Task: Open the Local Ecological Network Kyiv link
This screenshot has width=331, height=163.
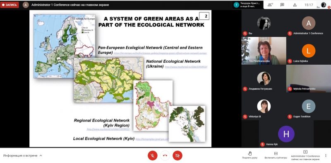Action: pyautogui.click(x=152, y=139)
